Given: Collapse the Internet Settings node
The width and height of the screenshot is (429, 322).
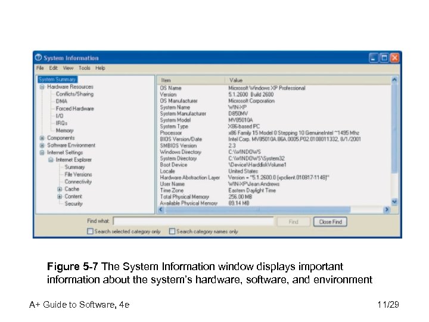Looking at the screenshot, I should tap(42, 153).
